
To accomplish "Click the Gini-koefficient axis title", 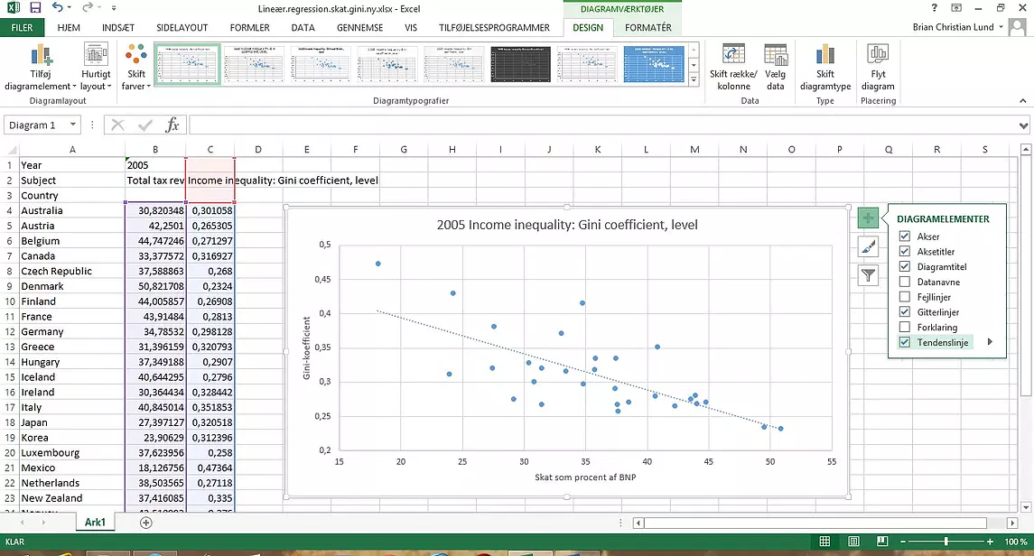I will tap(307, 347).
